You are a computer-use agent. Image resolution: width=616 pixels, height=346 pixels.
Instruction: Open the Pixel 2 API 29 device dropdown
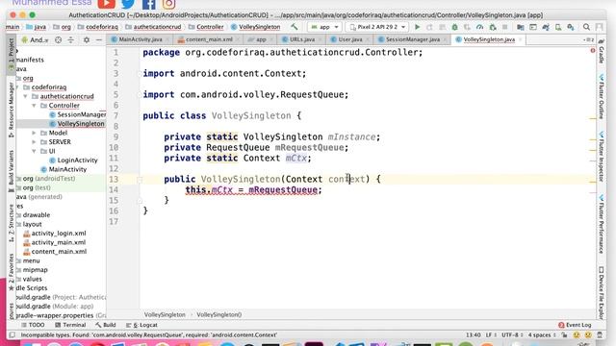(376, 27)
